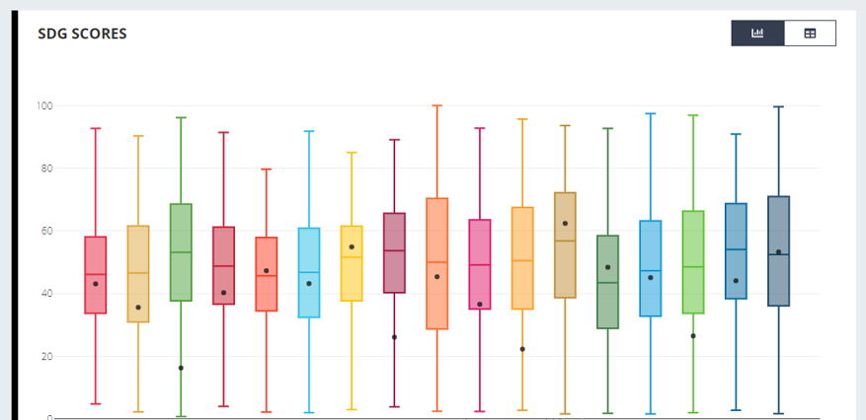Click the first red box plot box
Viewport: 866px width, 420px height.
(96, 275)
